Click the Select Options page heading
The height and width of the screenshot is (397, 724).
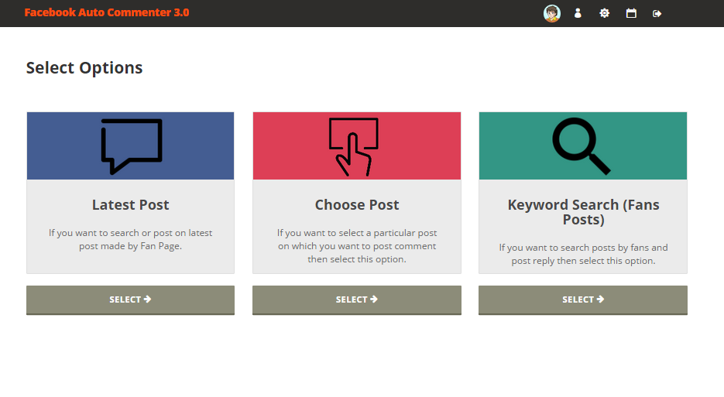(84, 67)
